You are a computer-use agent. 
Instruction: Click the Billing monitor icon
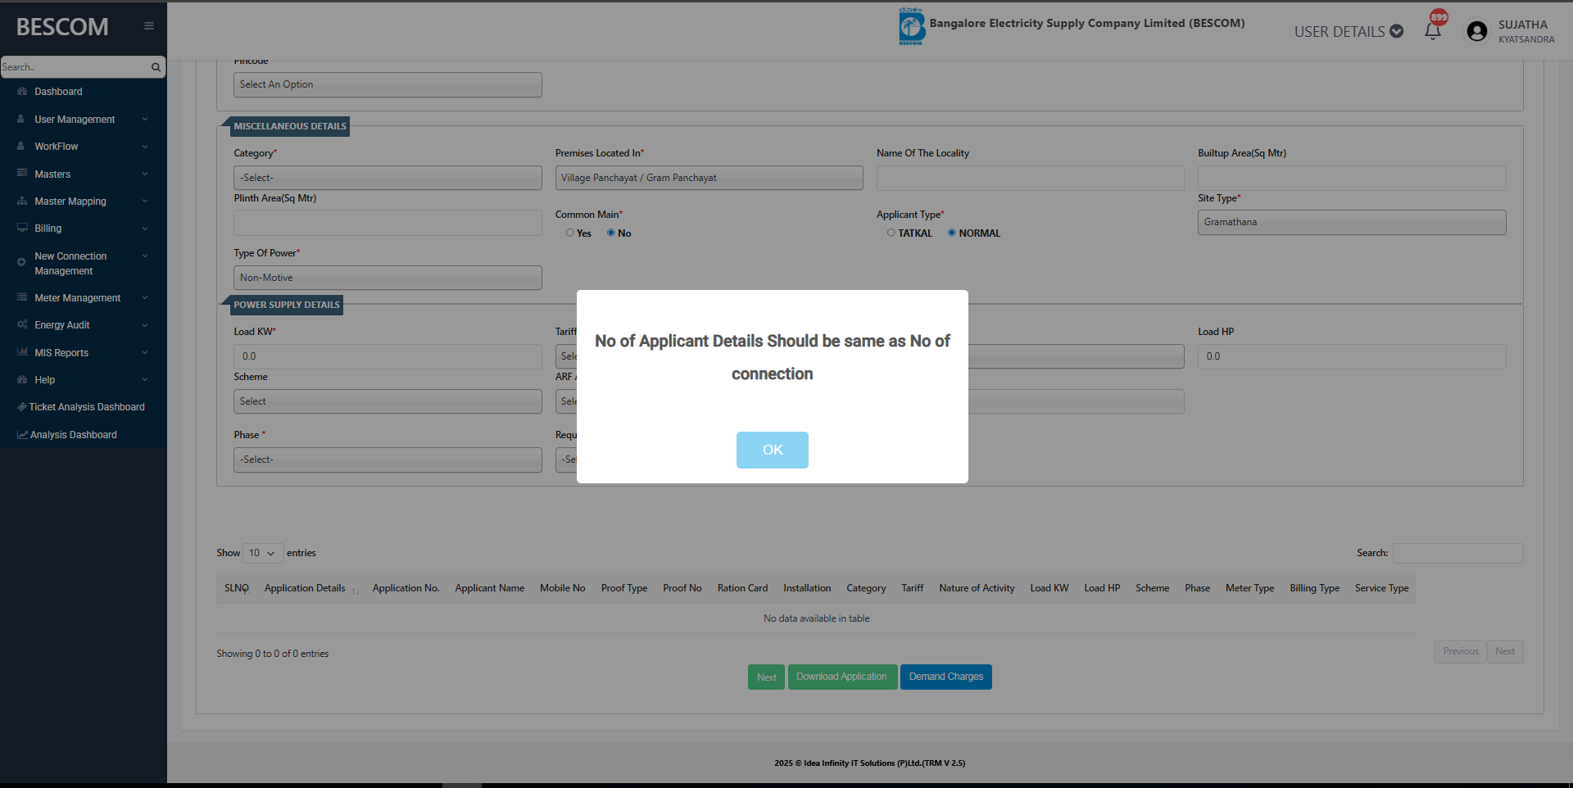[x=22, y=229]
